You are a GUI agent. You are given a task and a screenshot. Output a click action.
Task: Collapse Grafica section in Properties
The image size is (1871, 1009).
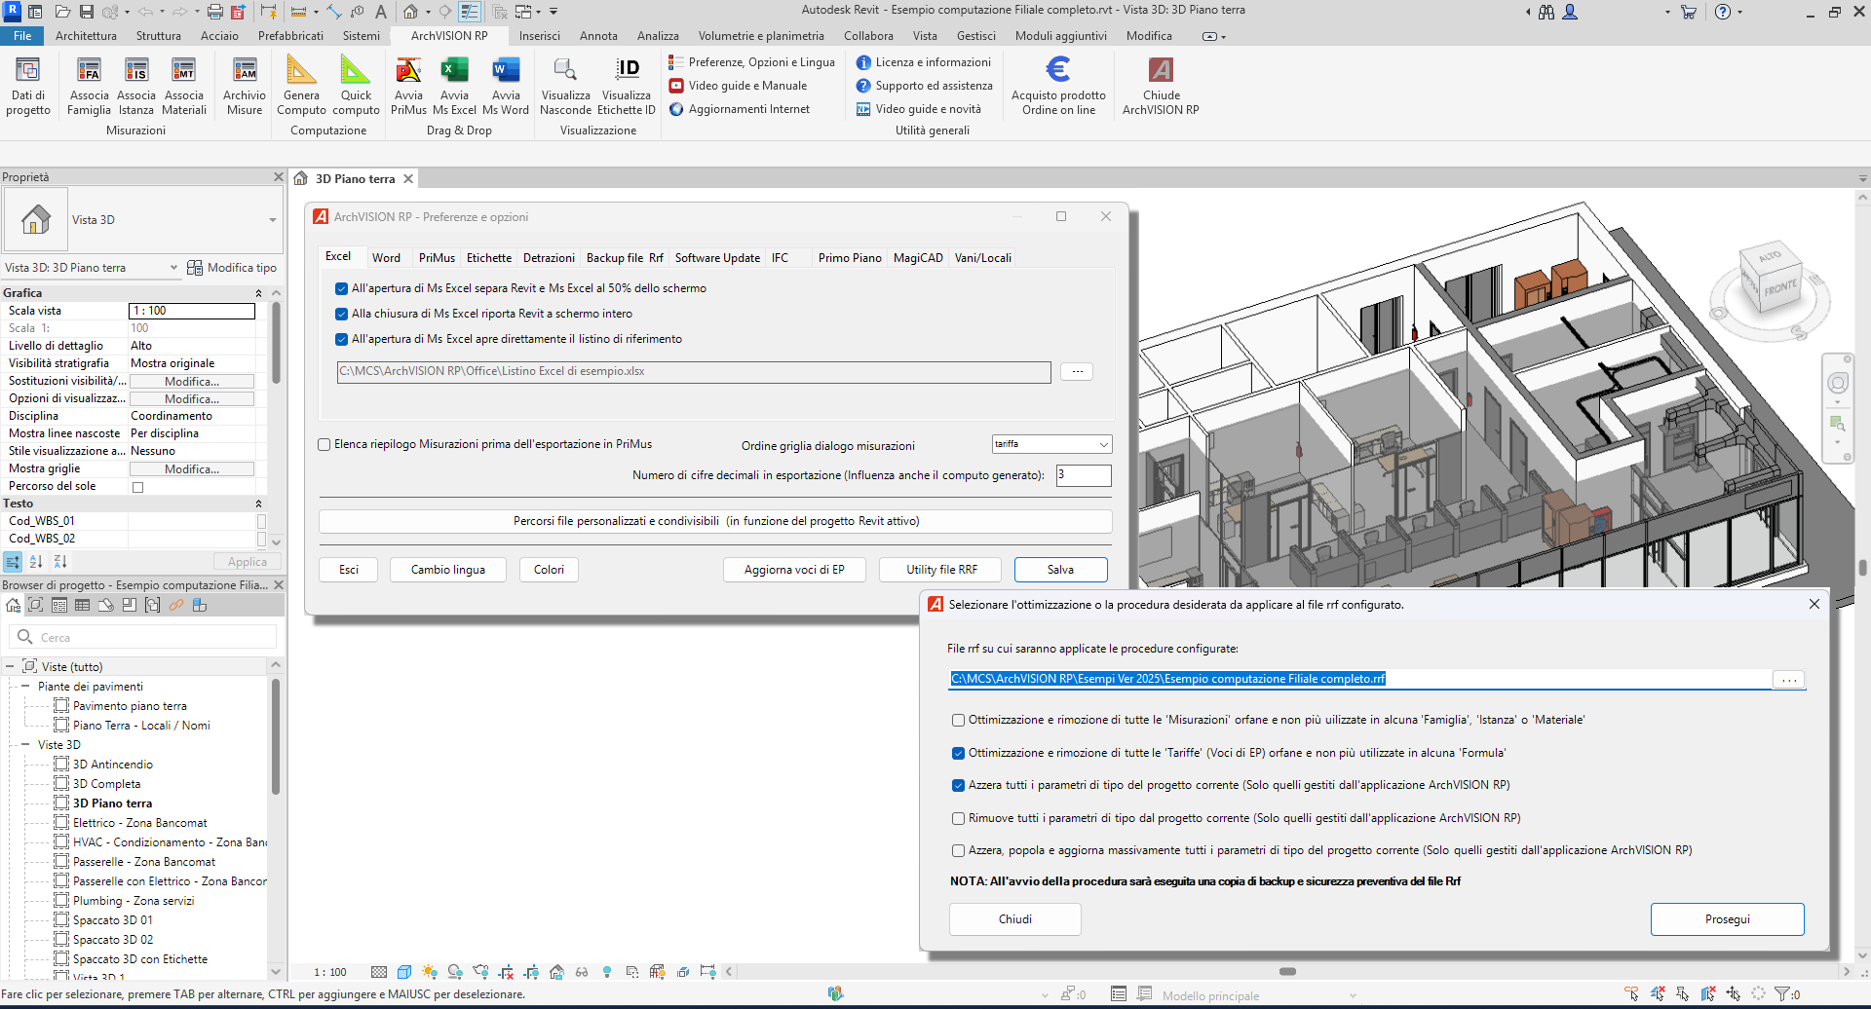tap(258, 293)
